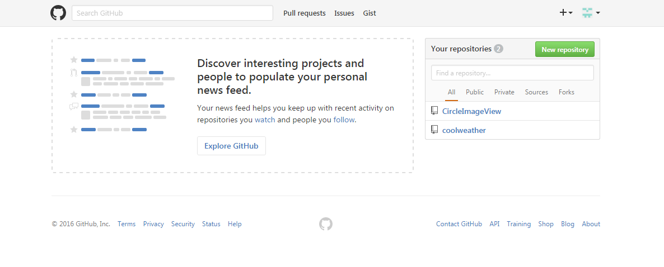Open the user avatar profile menu
This screenshot has width=664, height=267.
coord(591,13)
